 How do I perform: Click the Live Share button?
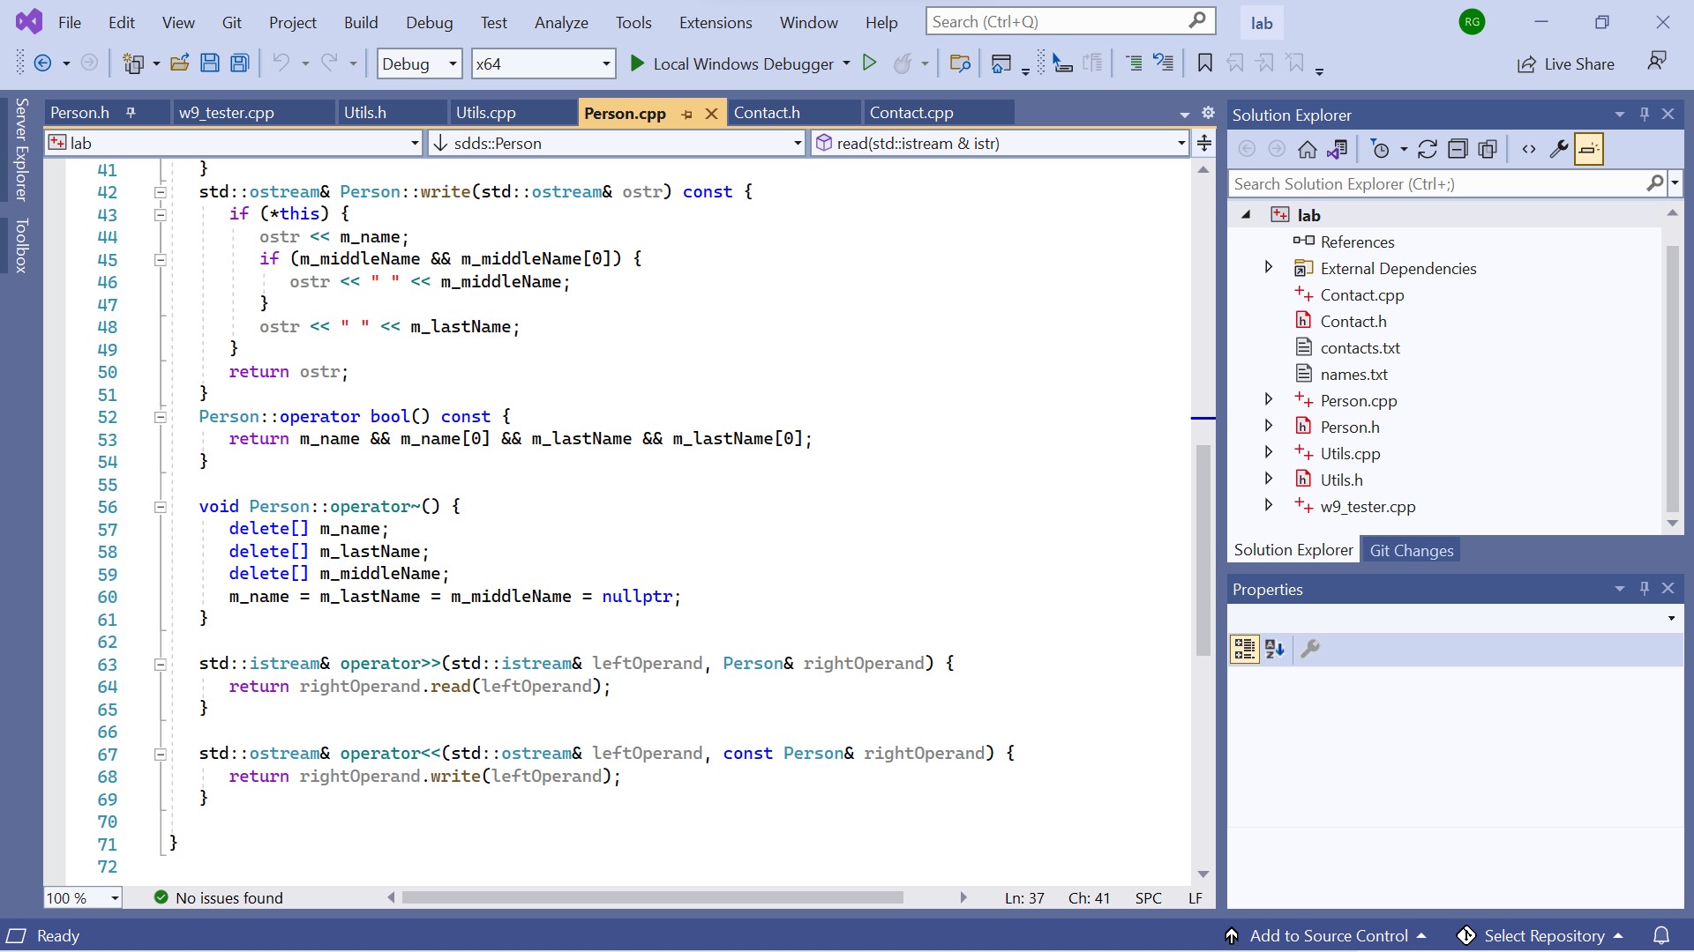point(1566,63)
